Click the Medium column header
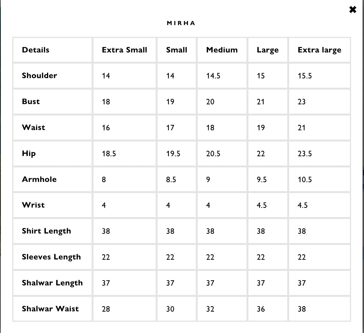Screen dimensions: 364x333 tap(222, 50)
